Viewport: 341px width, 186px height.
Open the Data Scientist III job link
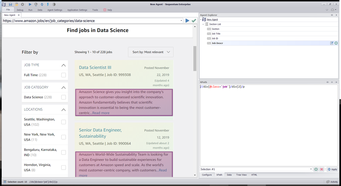(95, 67)
